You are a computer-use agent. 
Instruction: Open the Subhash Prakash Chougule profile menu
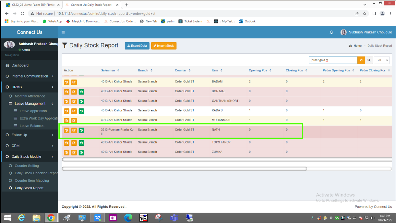pyautogui.click(x=366, y=32)
